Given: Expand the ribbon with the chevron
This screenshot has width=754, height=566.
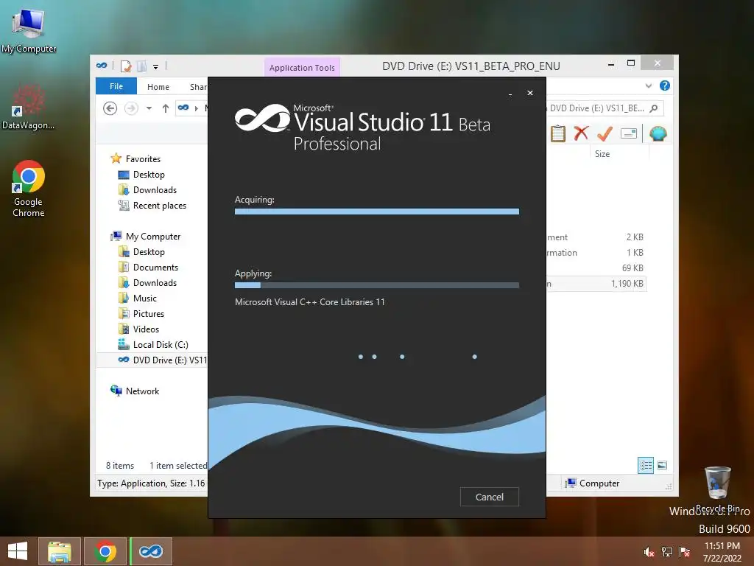Looking at the screenshot, I should pyautogui.click(x=649, y=85).
